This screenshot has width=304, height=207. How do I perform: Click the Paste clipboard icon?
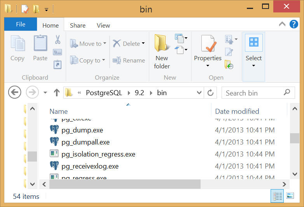coord(40,43)
